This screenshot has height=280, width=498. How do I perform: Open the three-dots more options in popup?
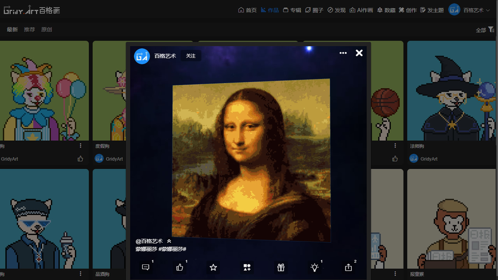(343, 53)
